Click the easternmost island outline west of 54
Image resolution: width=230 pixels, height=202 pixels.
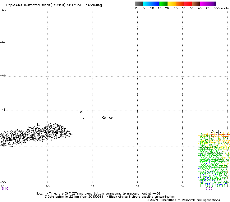pyautogui.click(x=111, y=118)
